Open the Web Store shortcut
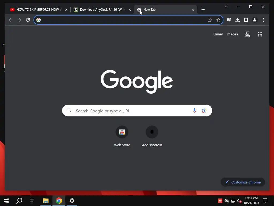Viewport: 274px width, 206px height. (122, 136)
